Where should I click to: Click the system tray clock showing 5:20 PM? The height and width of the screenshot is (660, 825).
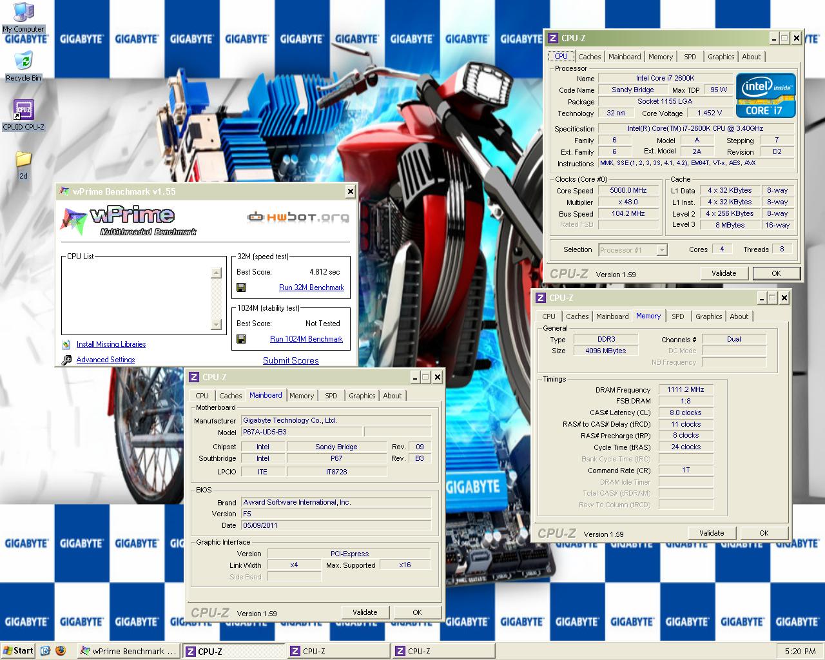(x=801, y=652)
